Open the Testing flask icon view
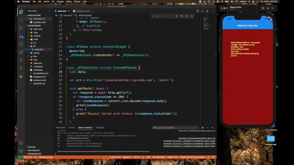 coord(21,60)
